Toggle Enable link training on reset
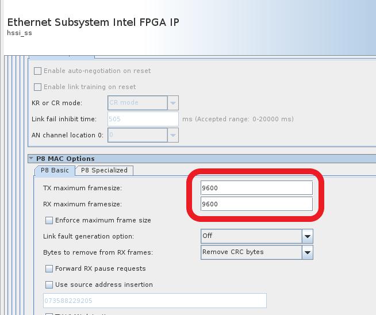This screenshot has width=376, height=315. click(38, 87)
